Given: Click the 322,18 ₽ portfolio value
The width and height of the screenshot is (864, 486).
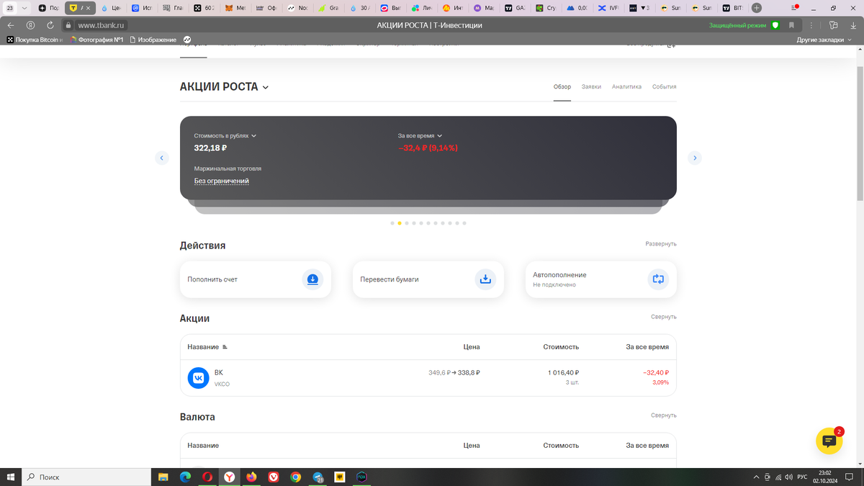Looking at the screenshot, I should (x=210, y=148).
